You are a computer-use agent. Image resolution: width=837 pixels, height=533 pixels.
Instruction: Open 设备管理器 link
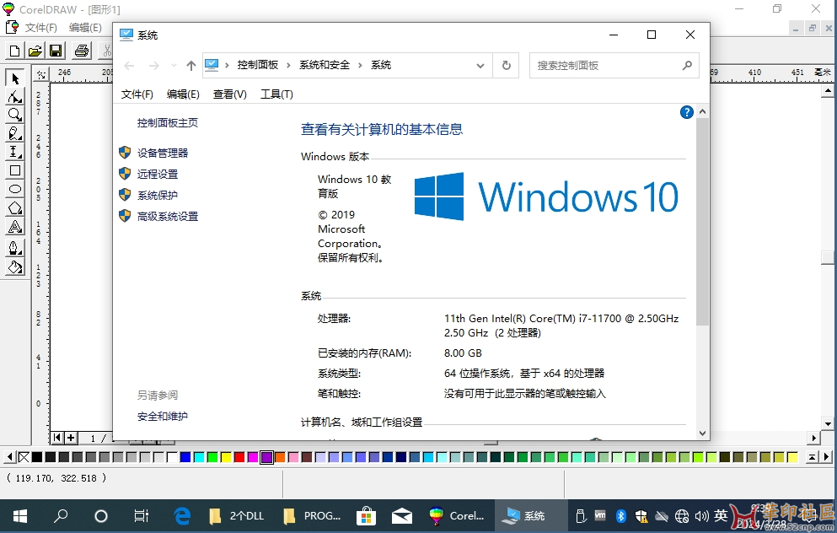click(163, 153)
